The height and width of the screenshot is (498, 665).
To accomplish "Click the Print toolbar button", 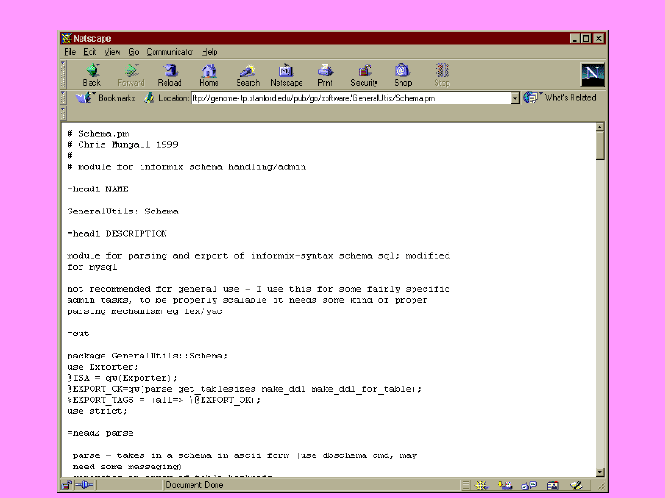I will [326, 74].
